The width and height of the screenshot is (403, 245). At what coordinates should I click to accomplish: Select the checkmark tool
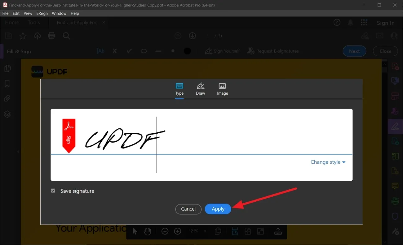pos(129,51)
